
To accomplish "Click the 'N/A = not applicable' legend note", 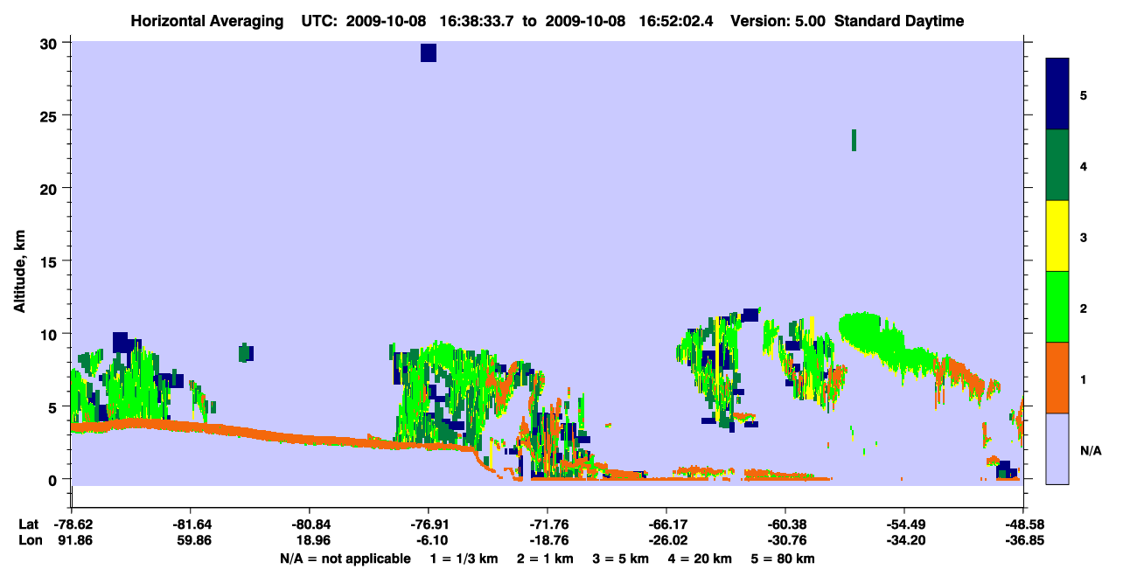I will (x=345, y=559).
